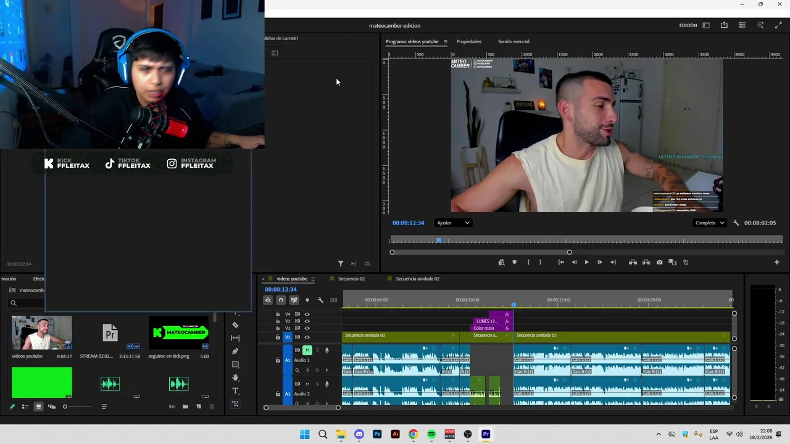Toggle lock on track V1
This screenshot has width=790, height=444.
pos(278,337)
